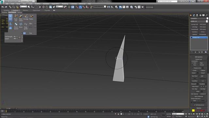Select the Shift paint deform tool

point(10,18)
